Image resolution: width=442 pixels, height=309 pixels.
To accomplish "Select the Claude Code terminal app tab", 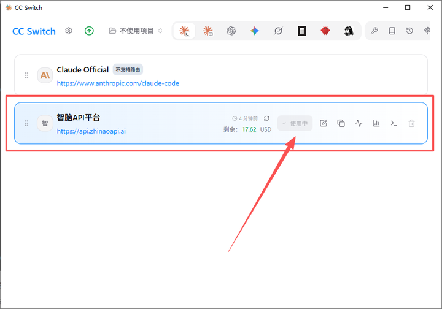I will [x=184, y=31].
